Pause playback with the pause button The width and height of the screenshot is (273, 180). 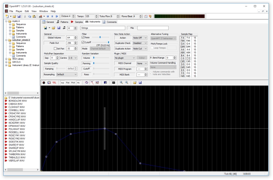(52, 16)
